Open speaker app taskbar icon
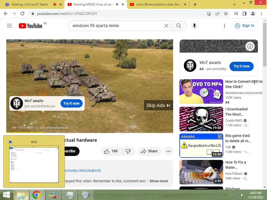 point(86,195)
